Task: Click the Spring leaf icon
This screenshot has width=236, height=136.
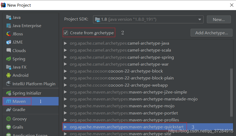Action: [x=9, y=59]
